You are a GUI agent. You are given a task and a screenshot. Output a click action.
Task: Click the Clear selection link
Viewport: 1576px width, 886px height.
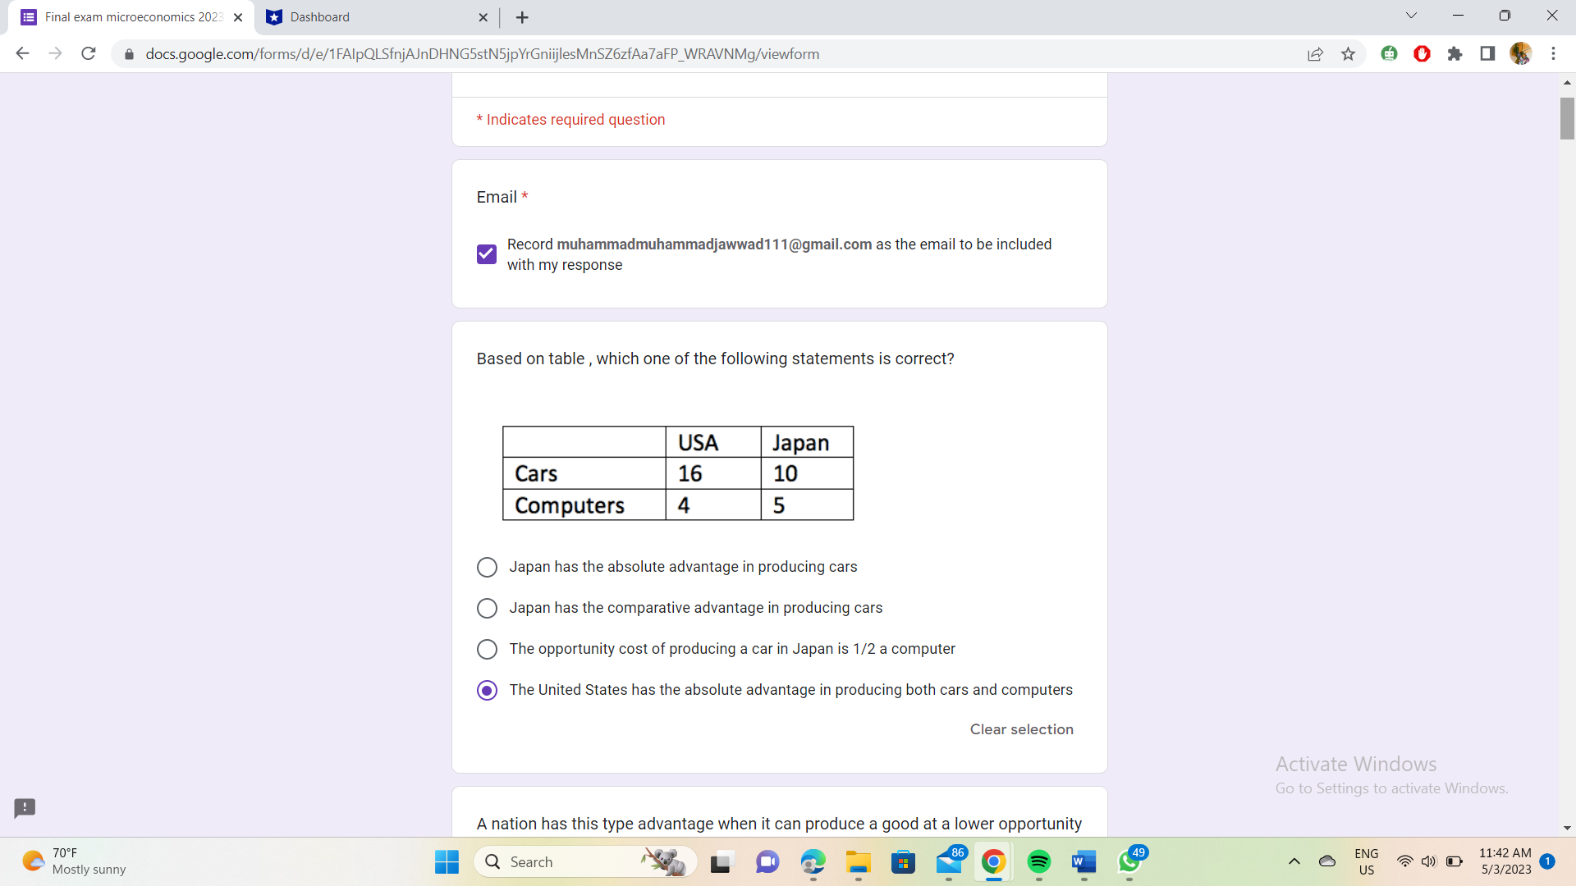tap(1021, 729)
